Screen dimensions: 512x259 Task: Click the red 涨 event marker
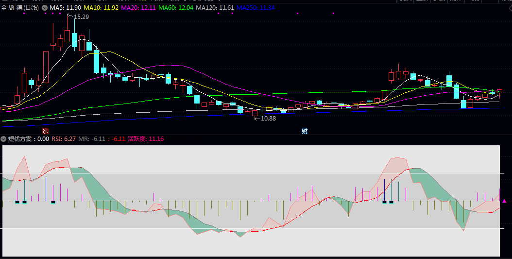pyautogui.click(x=45, y=131)
